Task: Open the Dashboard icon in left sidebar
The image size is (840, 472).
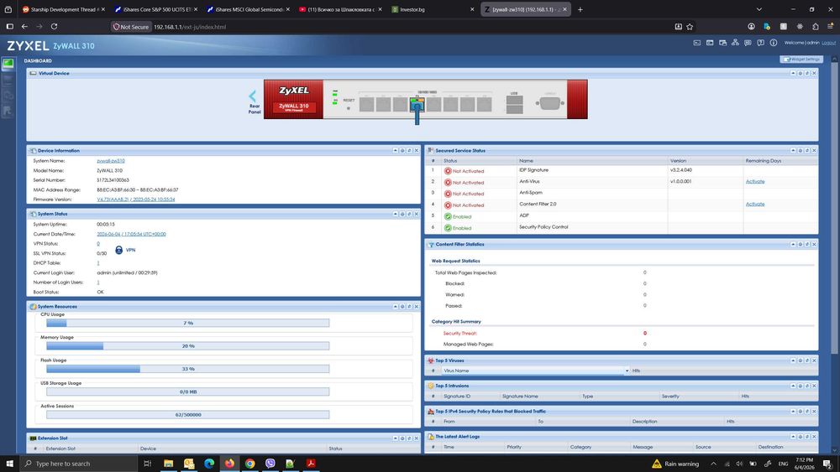Action: [x=8, y=65]
